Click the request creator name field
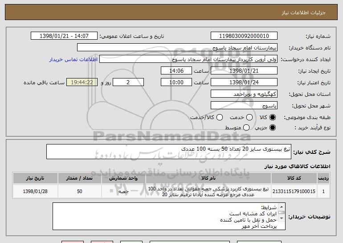 tap(188, 59)
